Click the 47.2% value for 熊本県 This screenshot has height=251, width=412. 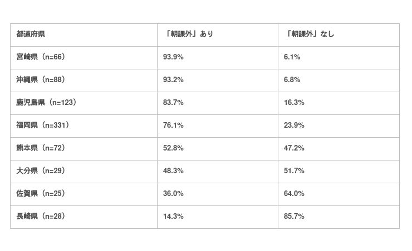tap(295, 148)
